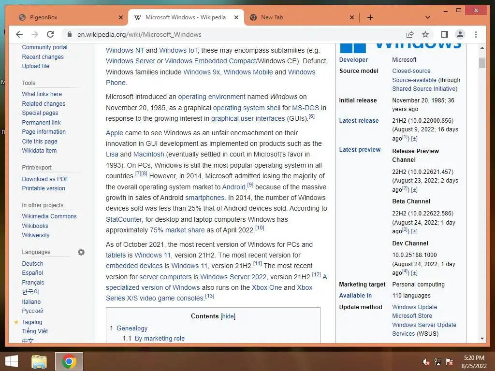Follow the Windows Embedded Compact link
The height and width of the screenshot is (371, 495).
click(210, 61)
